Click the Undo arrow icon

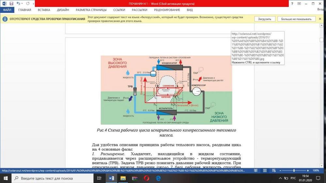coord(18,4)
